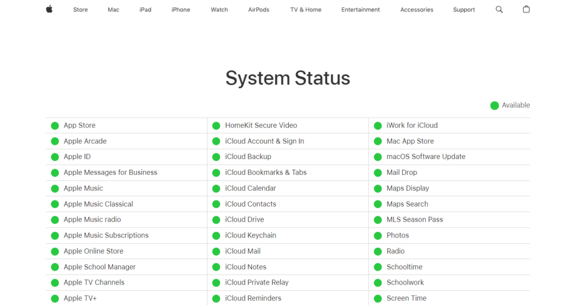Select the iCloud Account & Sign In entry
581x305 pixels.
(264, 141)
